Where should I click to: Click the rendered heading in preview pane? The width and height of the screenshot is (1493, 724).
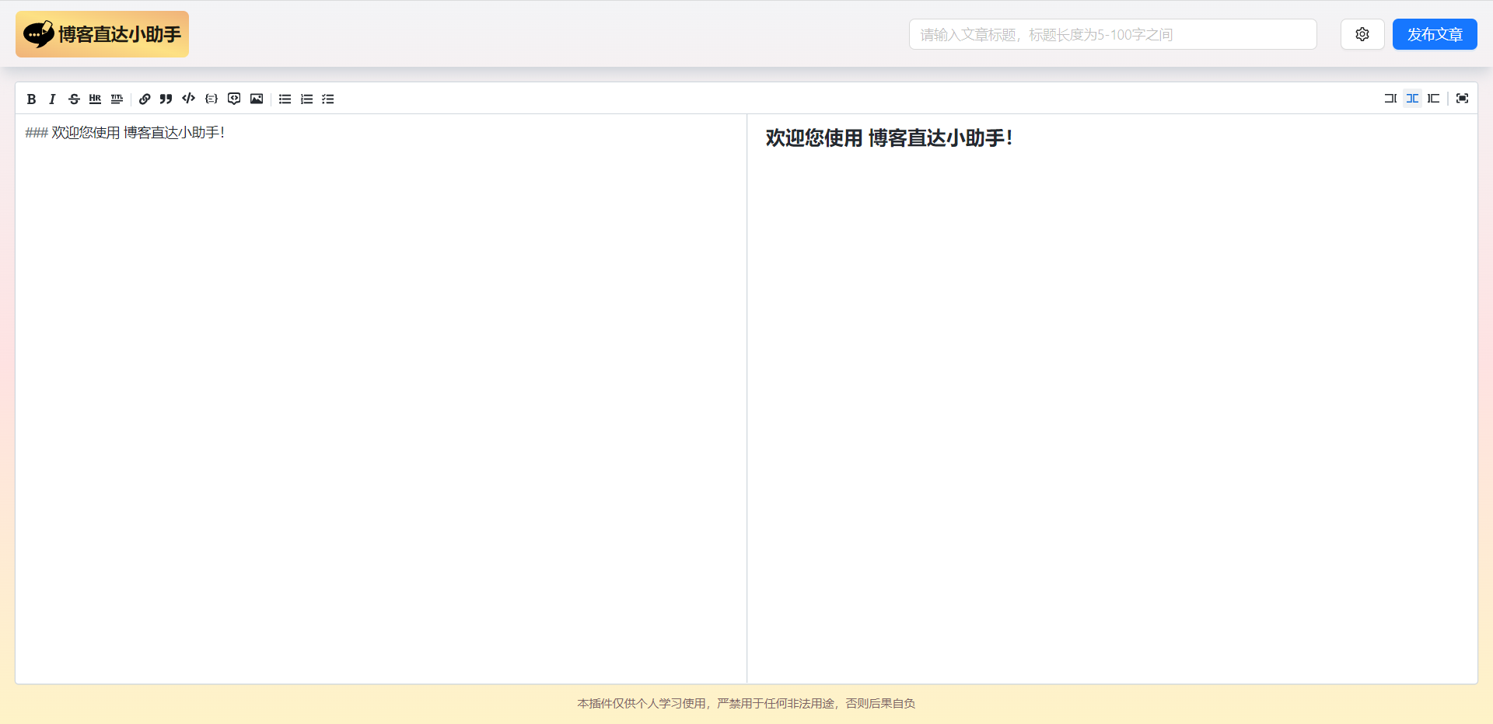click(889, 137)
